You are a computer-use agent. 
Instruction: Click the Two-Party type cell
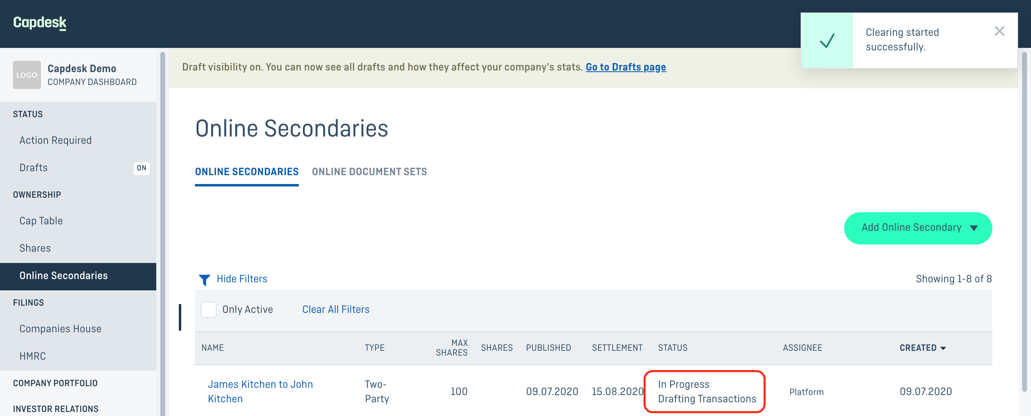(x=377, y=391)
